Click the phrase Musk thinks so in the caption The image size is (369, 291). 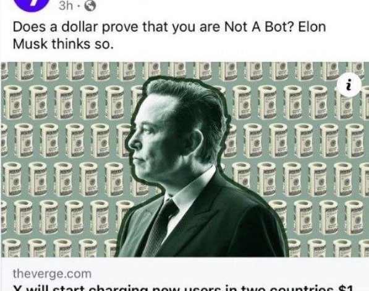click(x=63, y=44)
